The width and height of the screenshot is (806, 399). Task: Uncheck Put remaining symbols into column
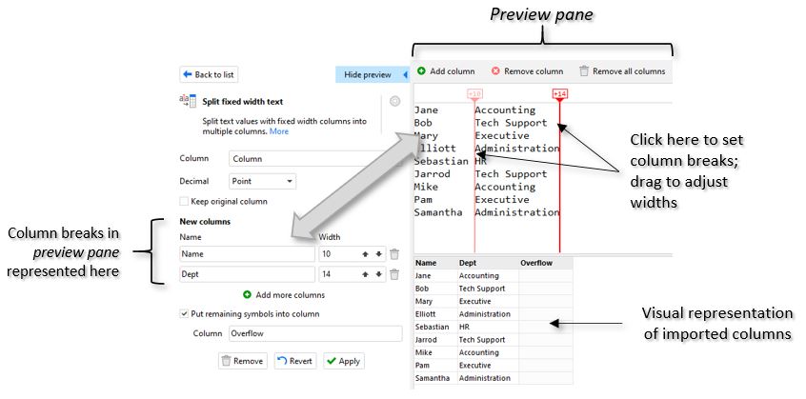tap(185, 313)
